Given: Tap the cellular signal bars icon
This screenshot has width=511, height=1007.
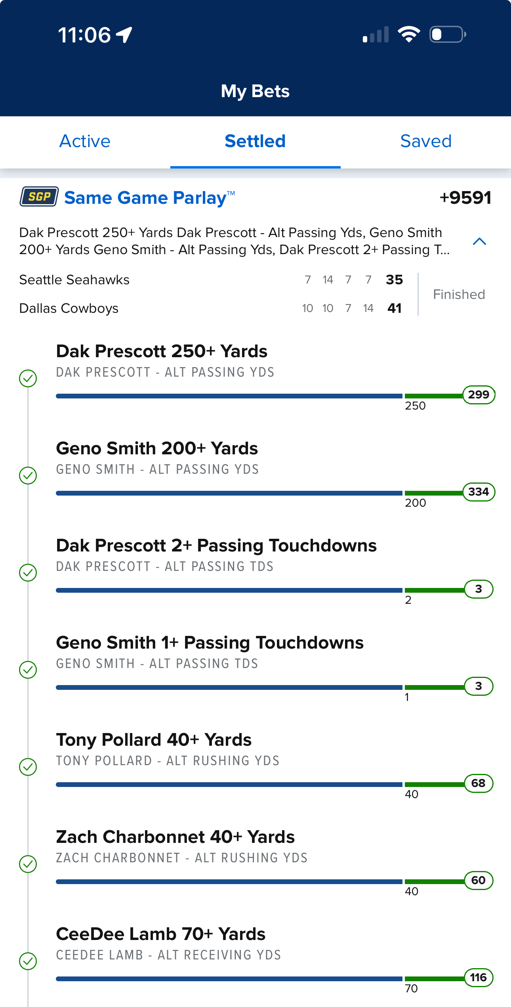Looking at the screenshot, I should click(376, 35).
